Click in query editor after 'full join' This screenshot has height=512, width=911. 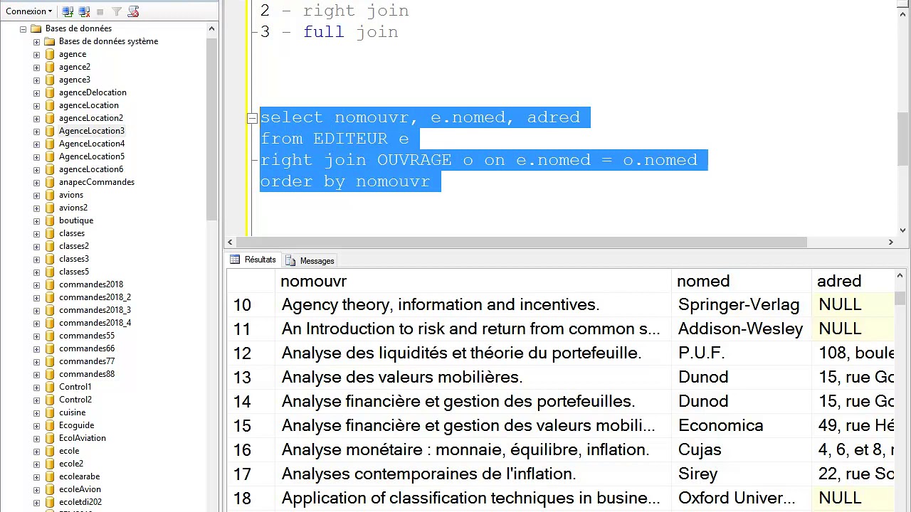(x=400, y=32)
